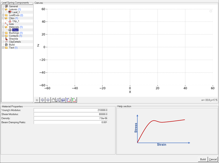
Task: Select the pan hand tool
Action: point(53,100)
